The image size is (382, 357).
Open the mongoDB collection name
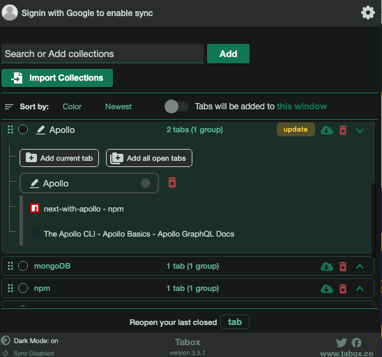point(52,266)
